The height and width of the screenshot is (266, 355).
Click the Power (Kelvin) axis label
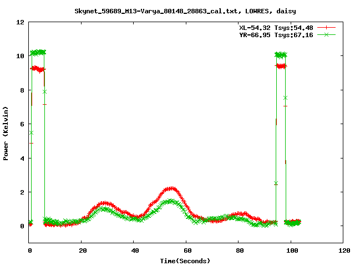click(6, 134)
